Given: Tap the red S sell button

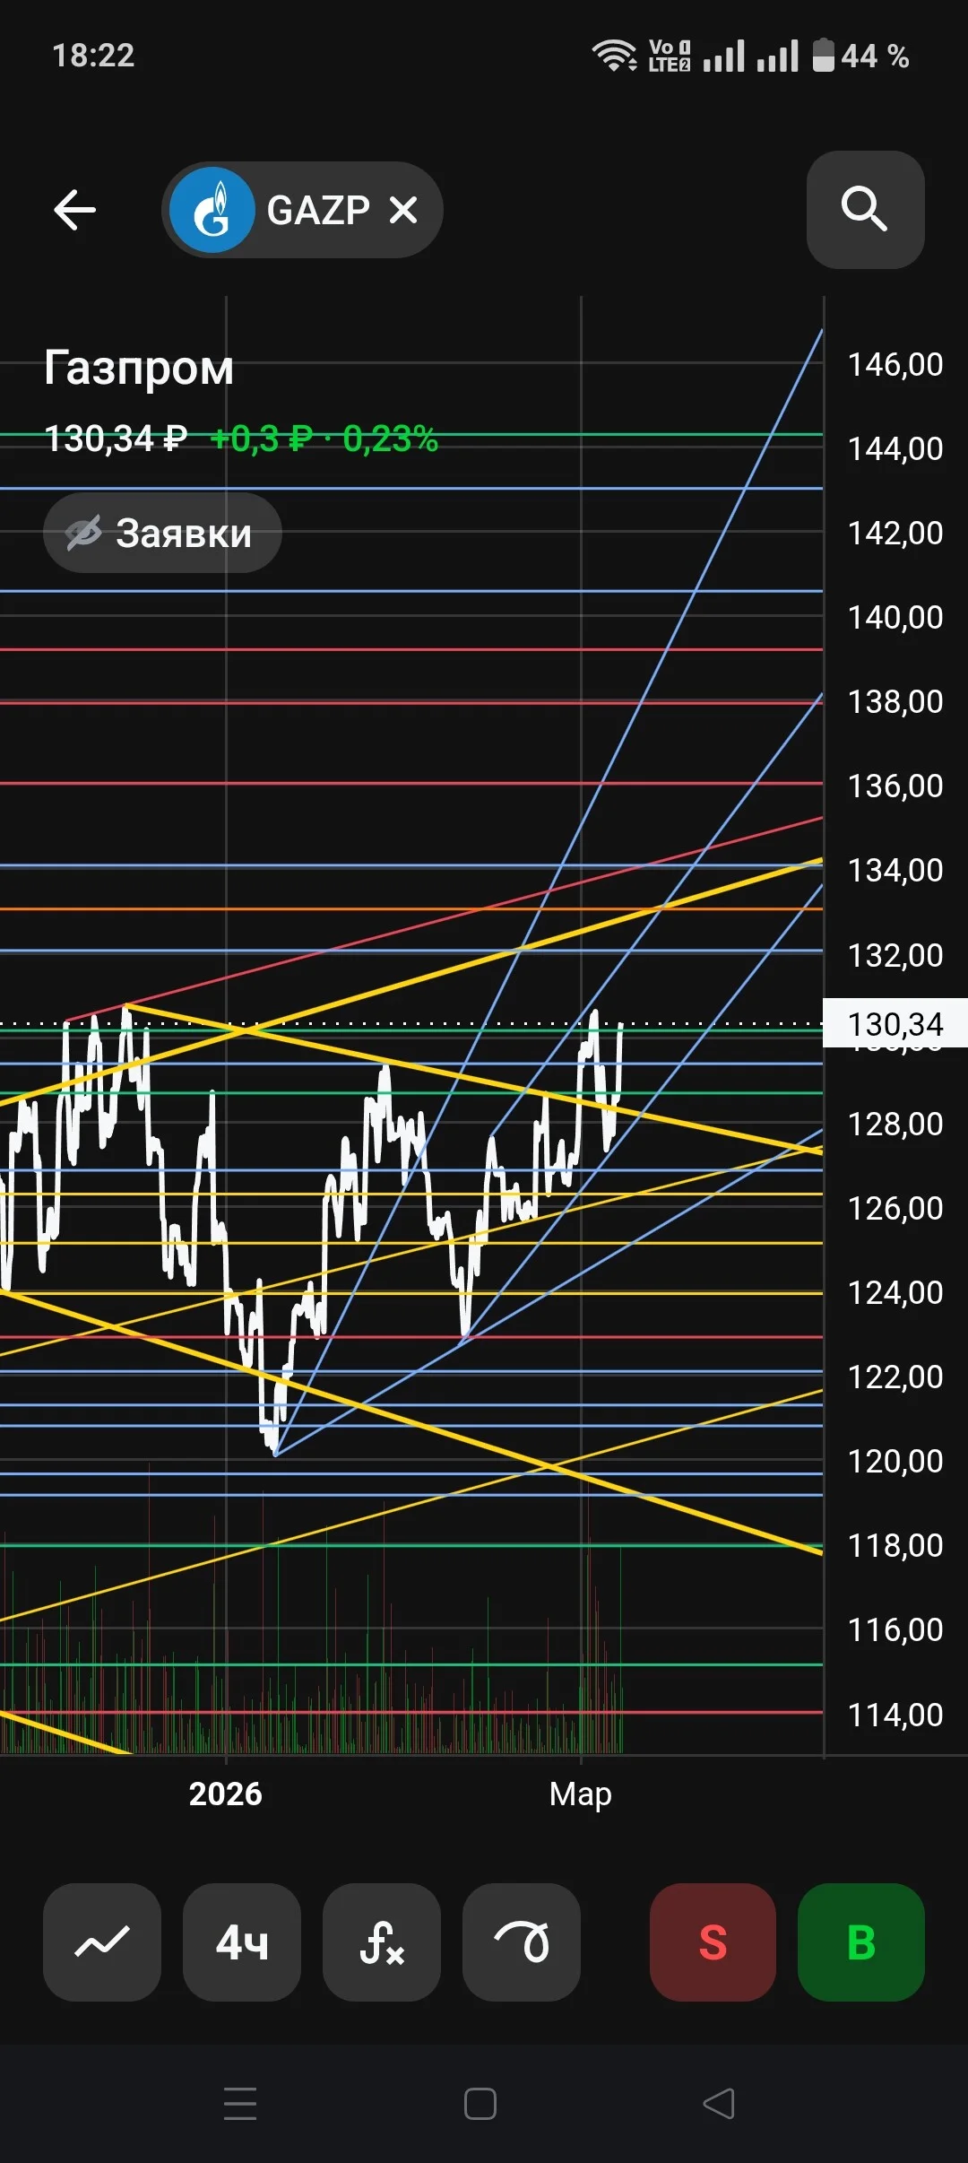Looking at the screenshot, I should pos(713,1941).
